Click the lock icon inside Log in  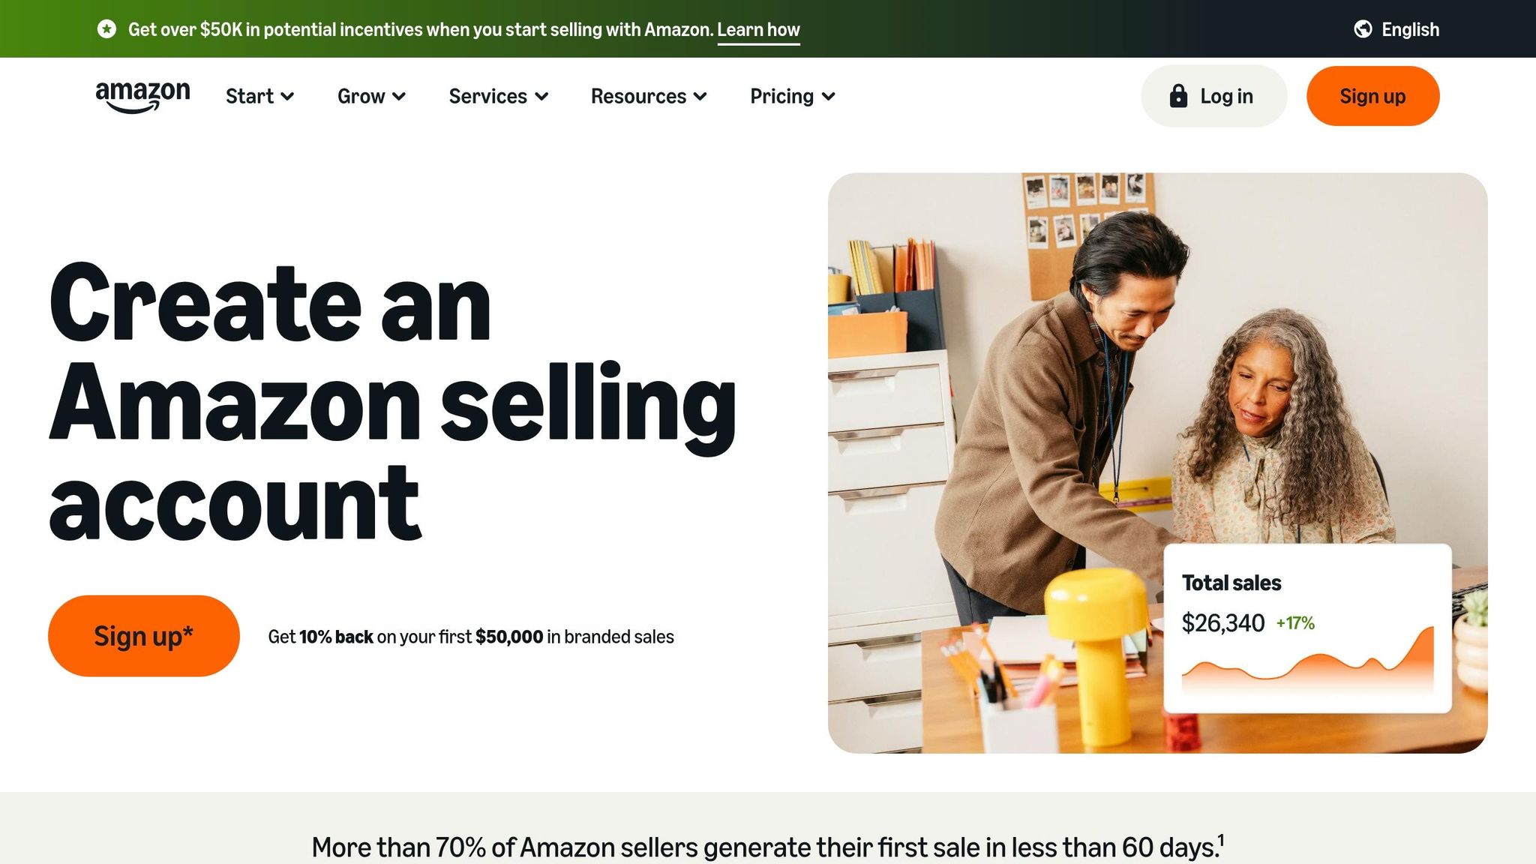click(x=1179, y=95)
